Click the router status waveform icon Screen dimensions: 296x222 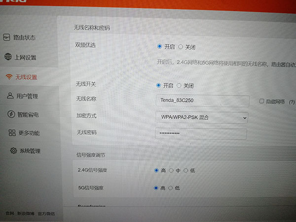(6, 37)
